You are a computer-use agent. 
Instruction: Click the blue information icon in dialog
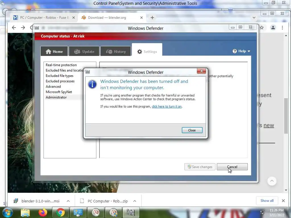[x=92, y=84]
